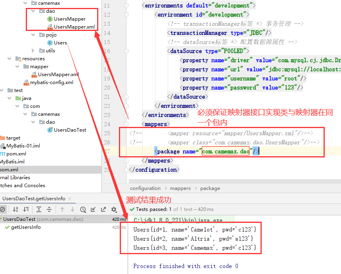
Task: Fold environment tag at line 12
Action: [x=126, y=15]
